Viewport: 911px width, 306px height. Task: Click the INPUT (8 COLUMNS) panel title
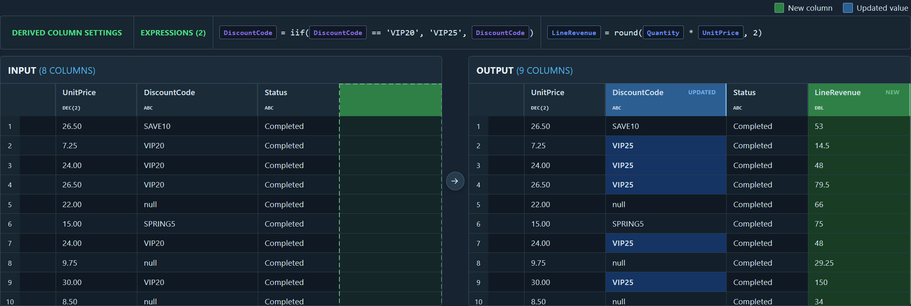(52, 70)
